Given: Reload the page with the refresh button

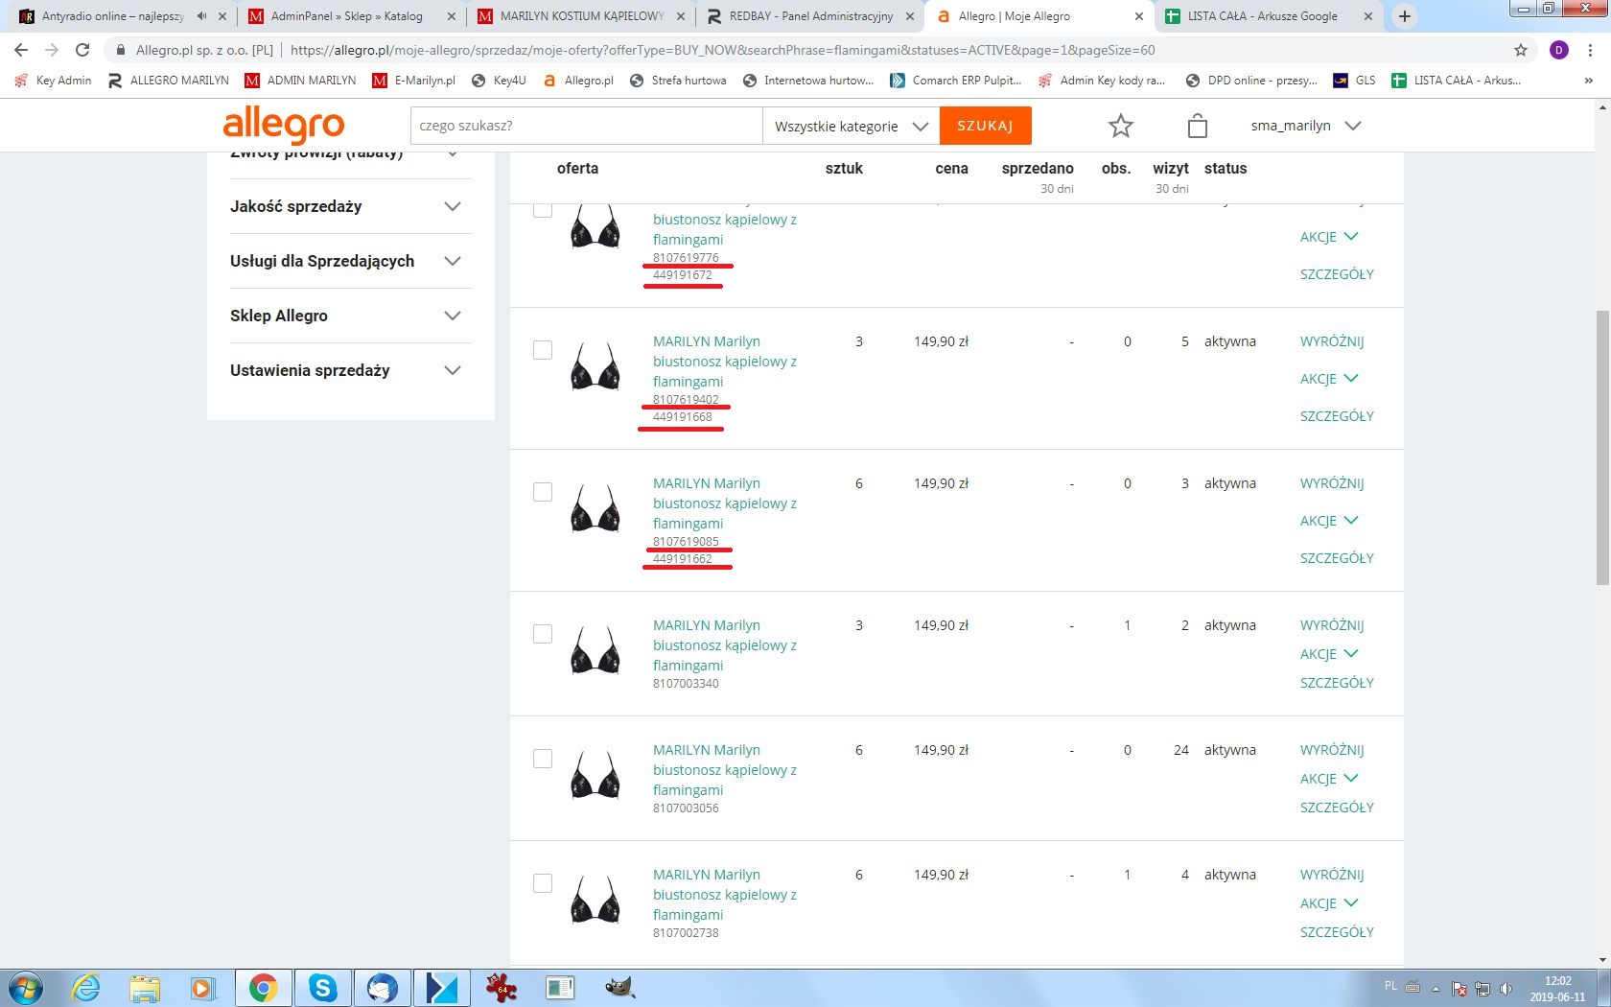Looking at the screenshot, I should [82, 50].
